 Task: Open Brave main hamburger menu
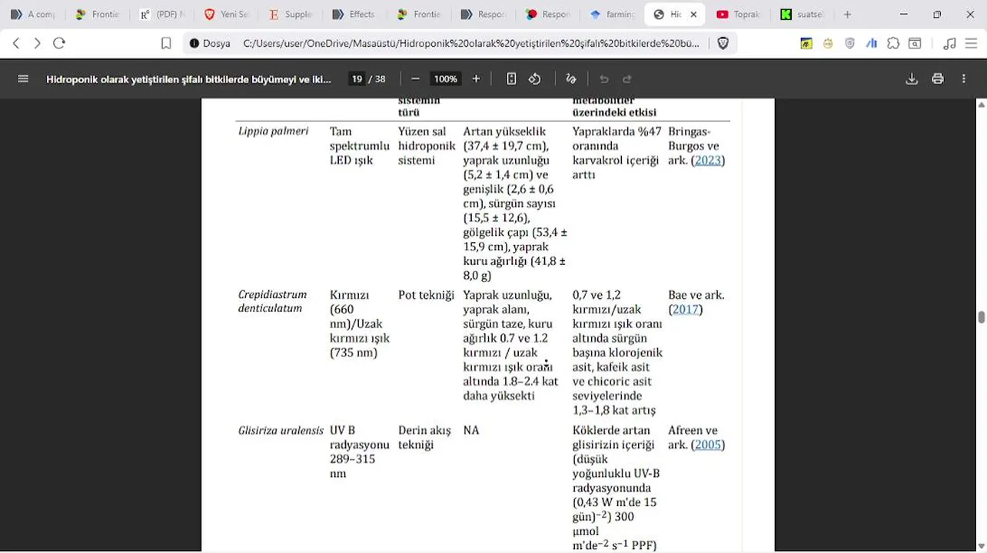pyautogui.click(x=971, y=44)
